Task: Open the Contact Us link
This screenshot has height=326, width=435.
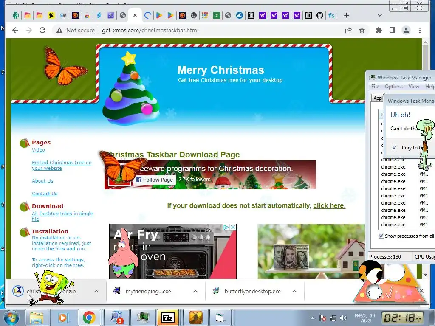Action: tap(45, 194)
